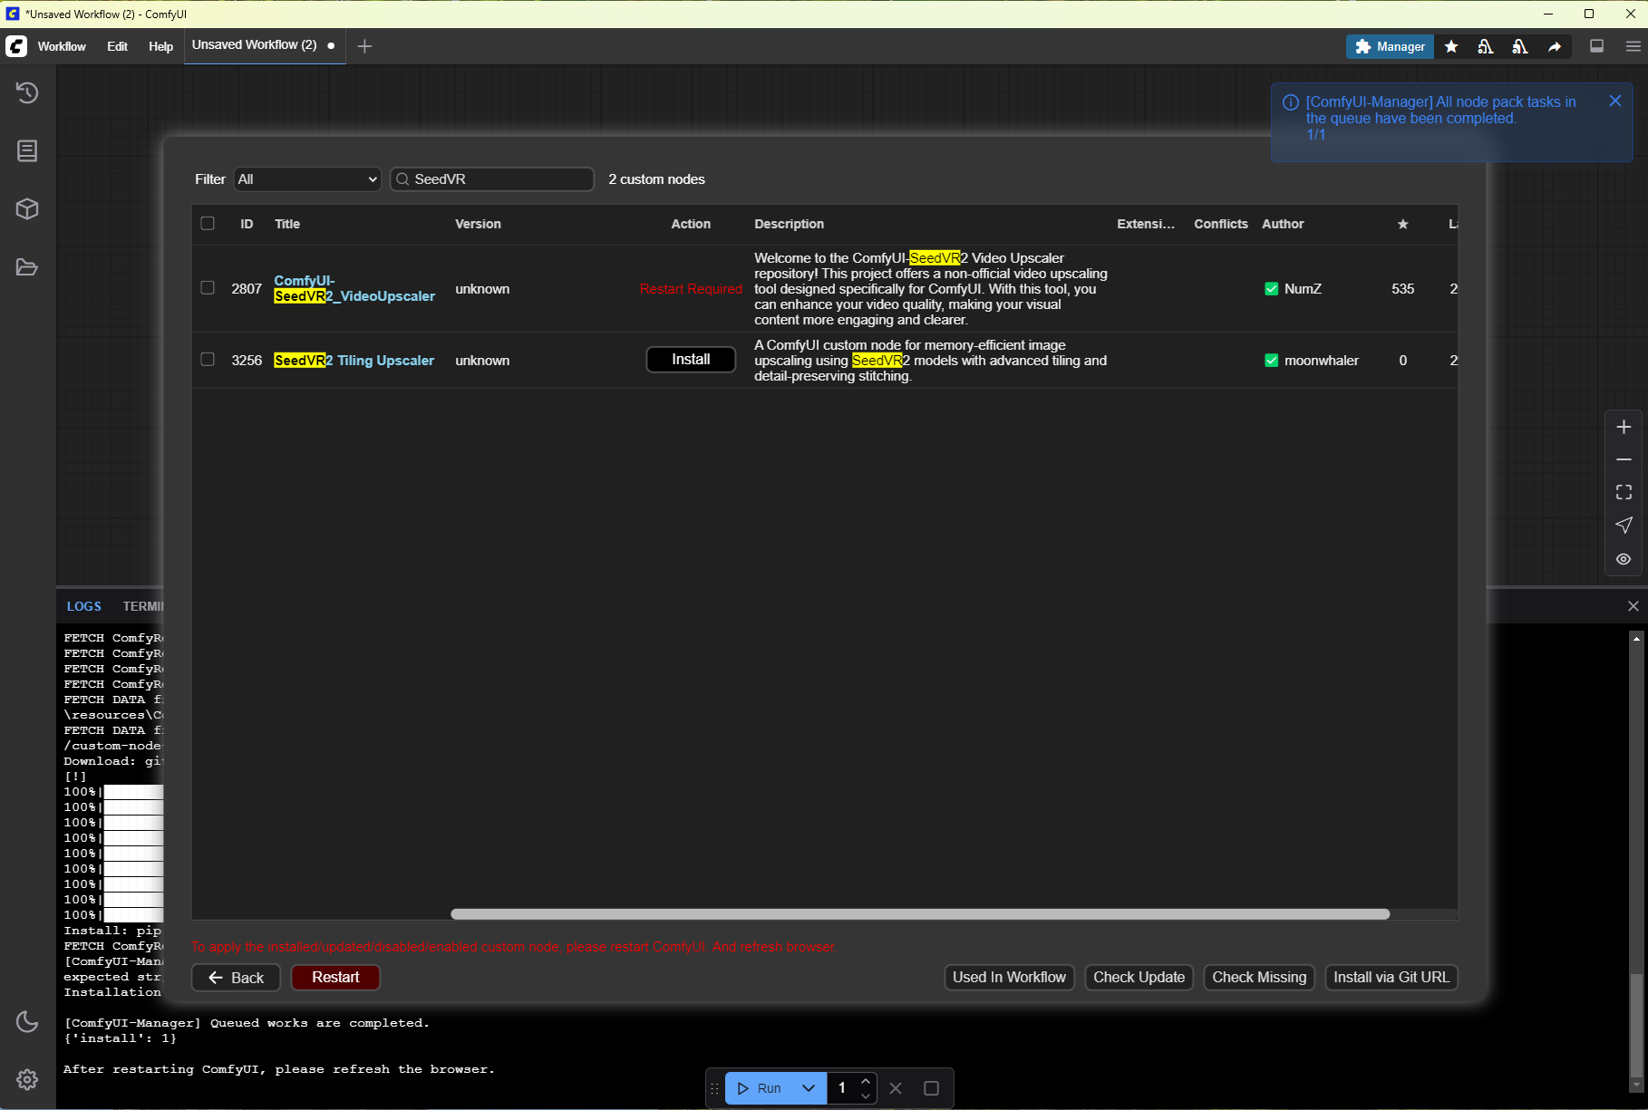
Task: Click the moonwhaler green author checkmark
Action: pos(1272,361)
